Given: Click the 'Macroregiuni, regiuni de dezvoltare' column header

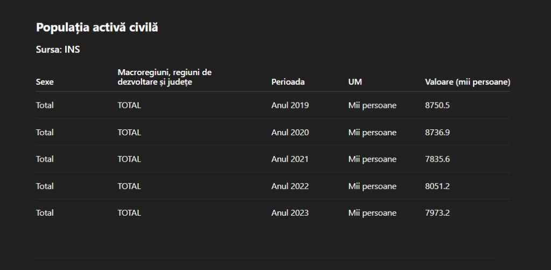Looking at the screenshot, I should (x=164, y=77).
